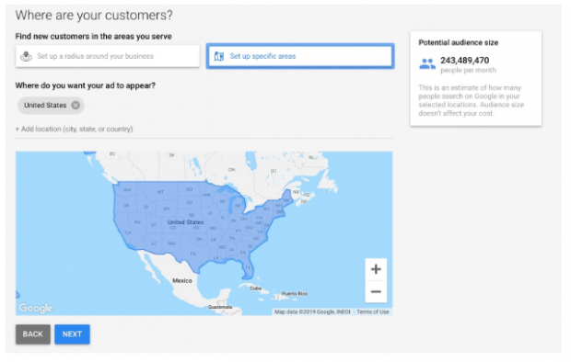Click the Puerto Rico map label

tap(295, 294)
